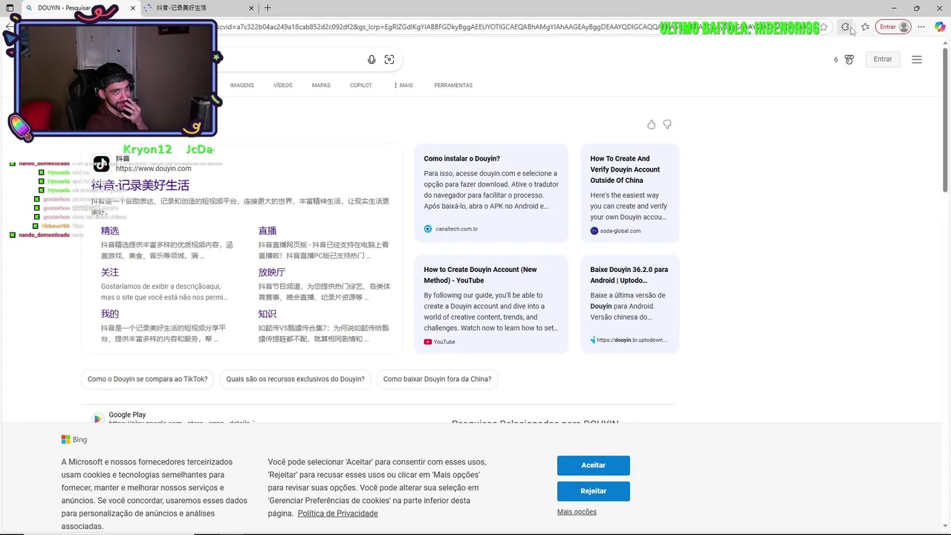Search using an image icon
Image resolution: width=951 pixels, height=535 pixels.
tap(389, 59)
